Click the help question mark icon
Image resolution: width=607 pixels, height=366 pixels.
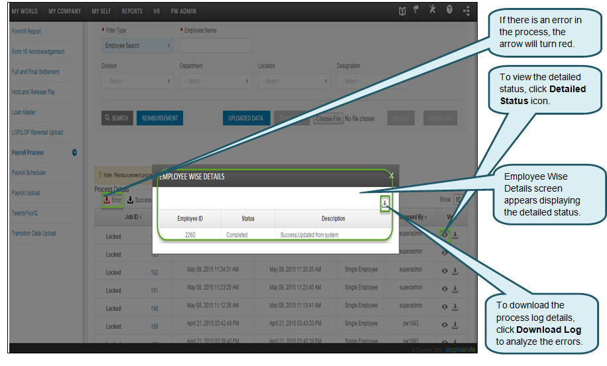(x=449, y=10)
